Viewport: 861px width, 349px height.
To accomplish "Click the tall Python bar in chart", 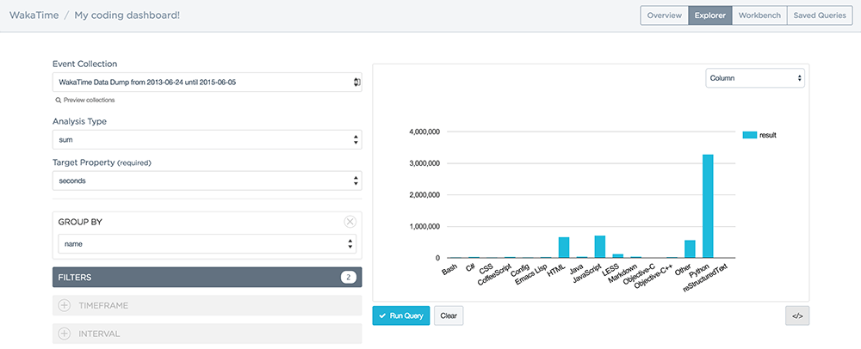I will click(708, 206).
